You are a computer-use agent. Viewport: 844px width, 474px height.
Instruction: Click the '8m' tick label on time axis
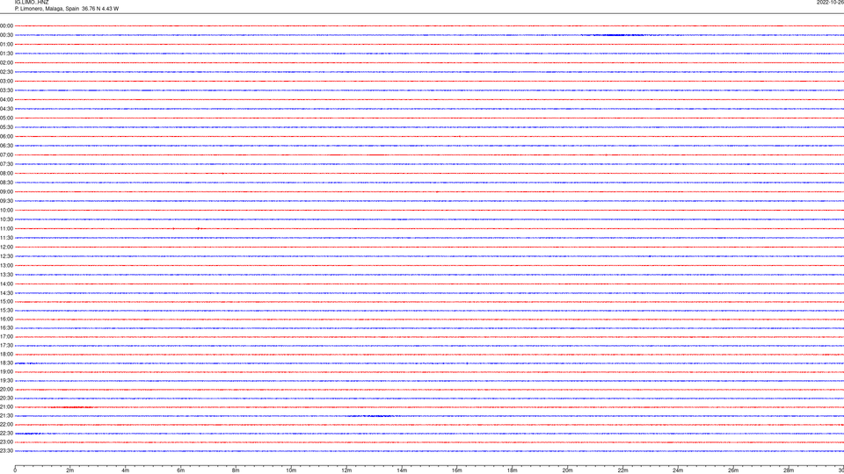pos(236,470)
